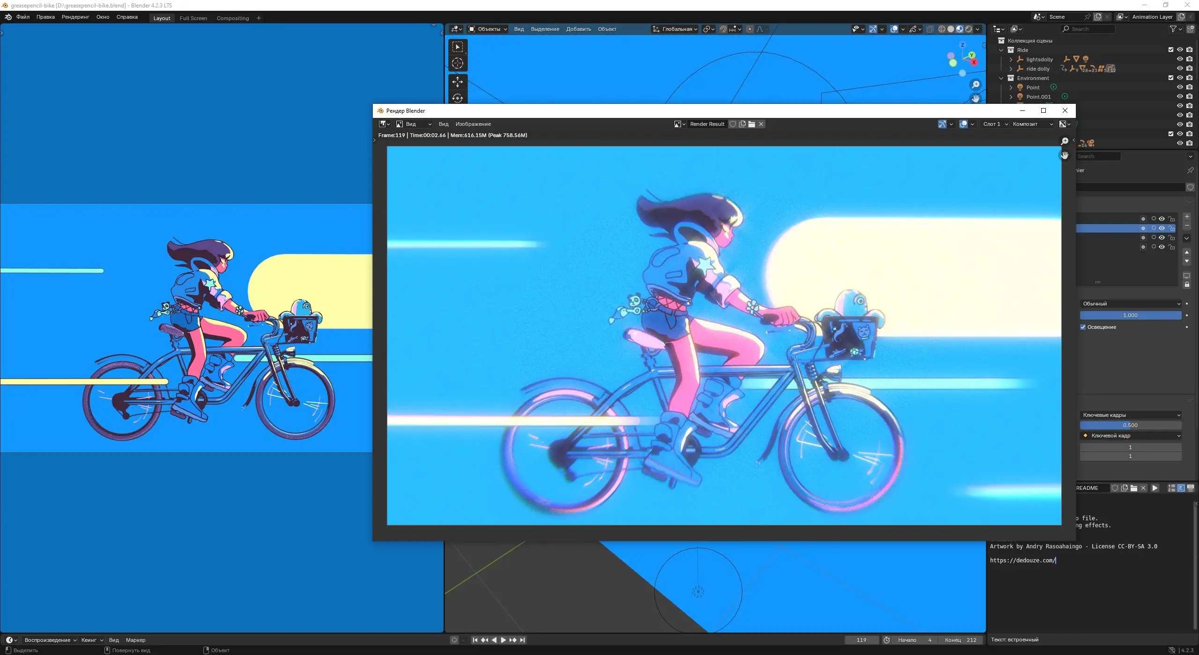Open image folder icon next to Render Result
Screen dimensions: 1199x655
pyautogui.click(x=752, y=124)
